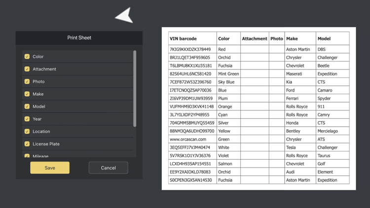Select VIN VUFMHM9D3KVK41148 cell
Screen dimensions: 370x208
coord(192,106)
